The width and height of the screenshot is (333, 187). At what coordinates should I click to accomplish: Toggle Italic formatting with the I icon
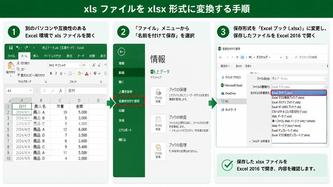click(56, 74)
